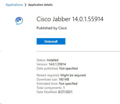Uninstall Cisco Jabber with the blue button
120x104 pixels.
click(x=51, y=41)
